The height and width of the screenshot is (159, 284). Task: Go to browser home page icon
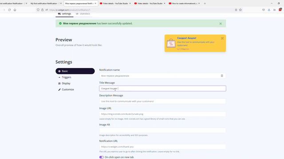tap(15, 10)
